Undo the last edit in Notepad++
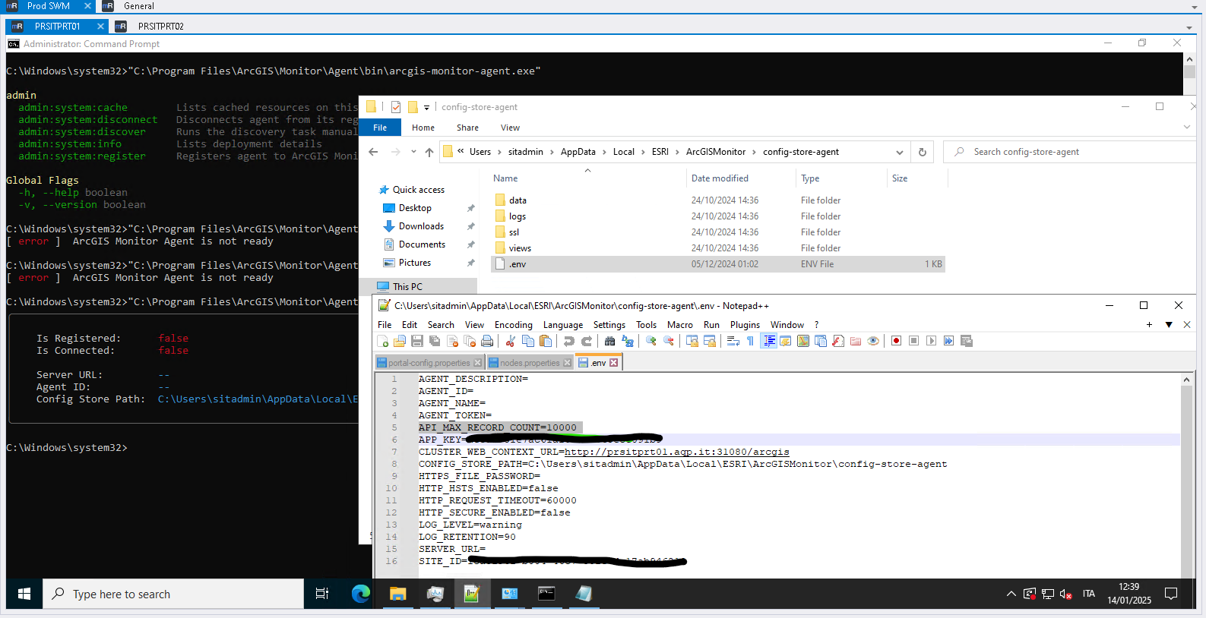This screenshot has width=1206, height=618. click(569, 342)
